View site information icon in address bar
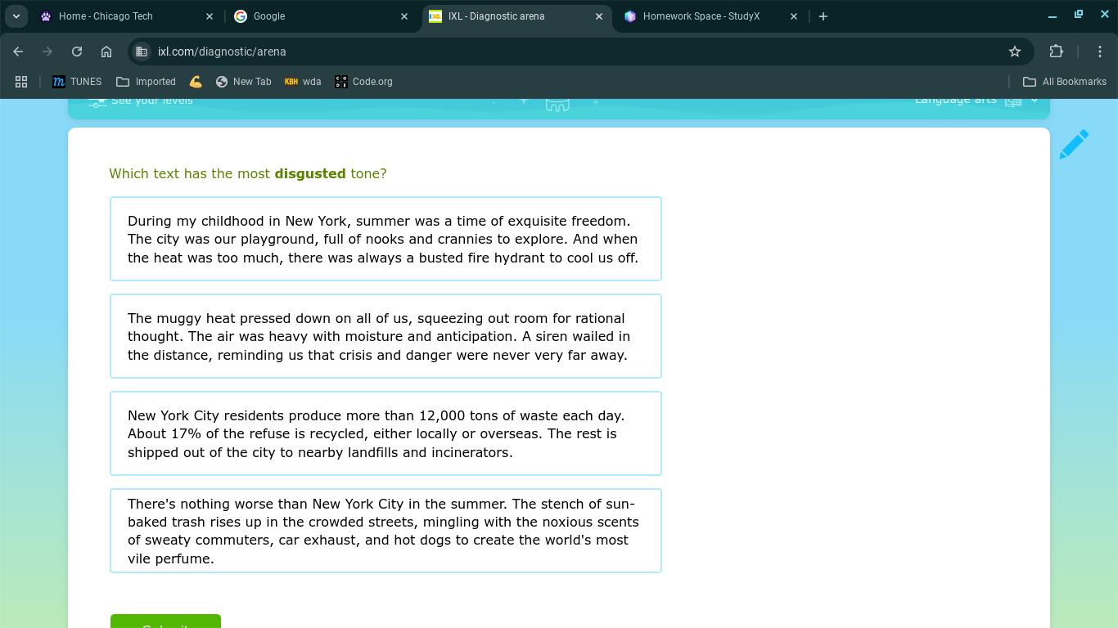This screenshot has width=1118, height=628. (x=142, y=52)
